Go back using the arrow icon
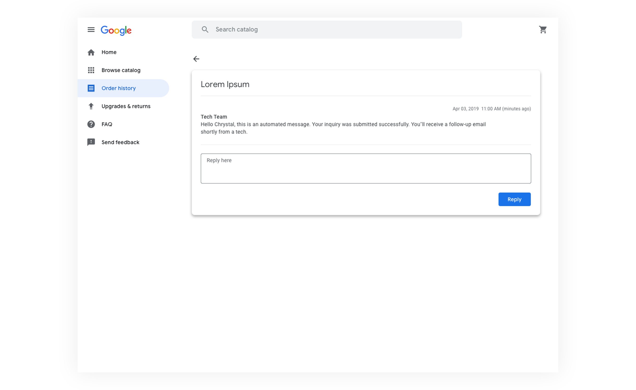This screenshot has height=390, width=636. pos(196,59)
